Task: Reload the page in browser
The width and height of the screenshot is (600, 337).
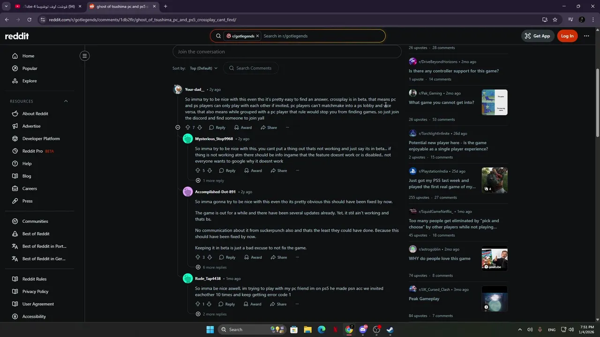Action: pyautogui.click(x=29, y=20)
